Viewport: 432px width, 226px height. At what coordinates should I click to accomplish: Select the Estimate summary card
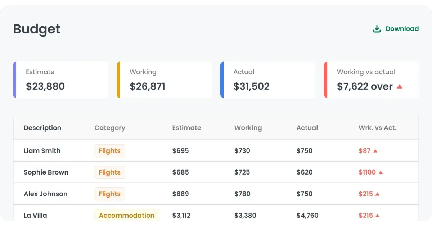tap(60, 80)
